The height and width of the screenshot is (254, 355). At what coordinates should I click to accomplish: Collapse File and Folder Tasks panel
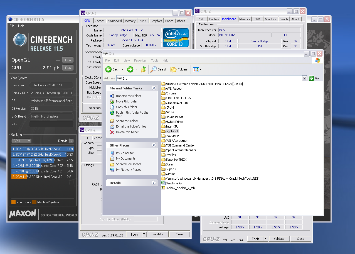click(154, 88)
